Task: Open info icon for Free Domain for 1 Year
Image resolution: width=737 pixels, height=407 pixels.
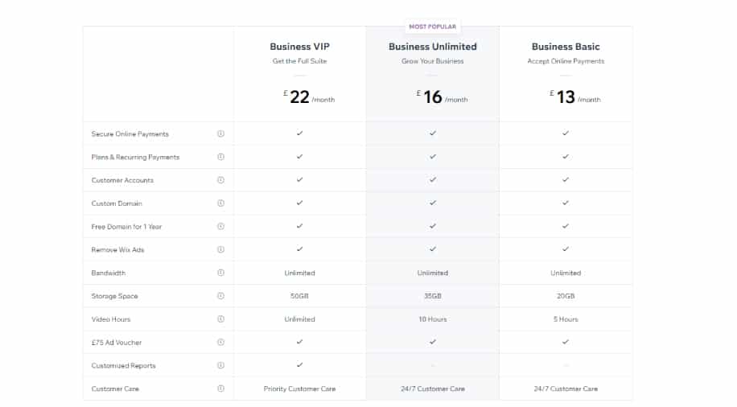Action: (220, 226)
